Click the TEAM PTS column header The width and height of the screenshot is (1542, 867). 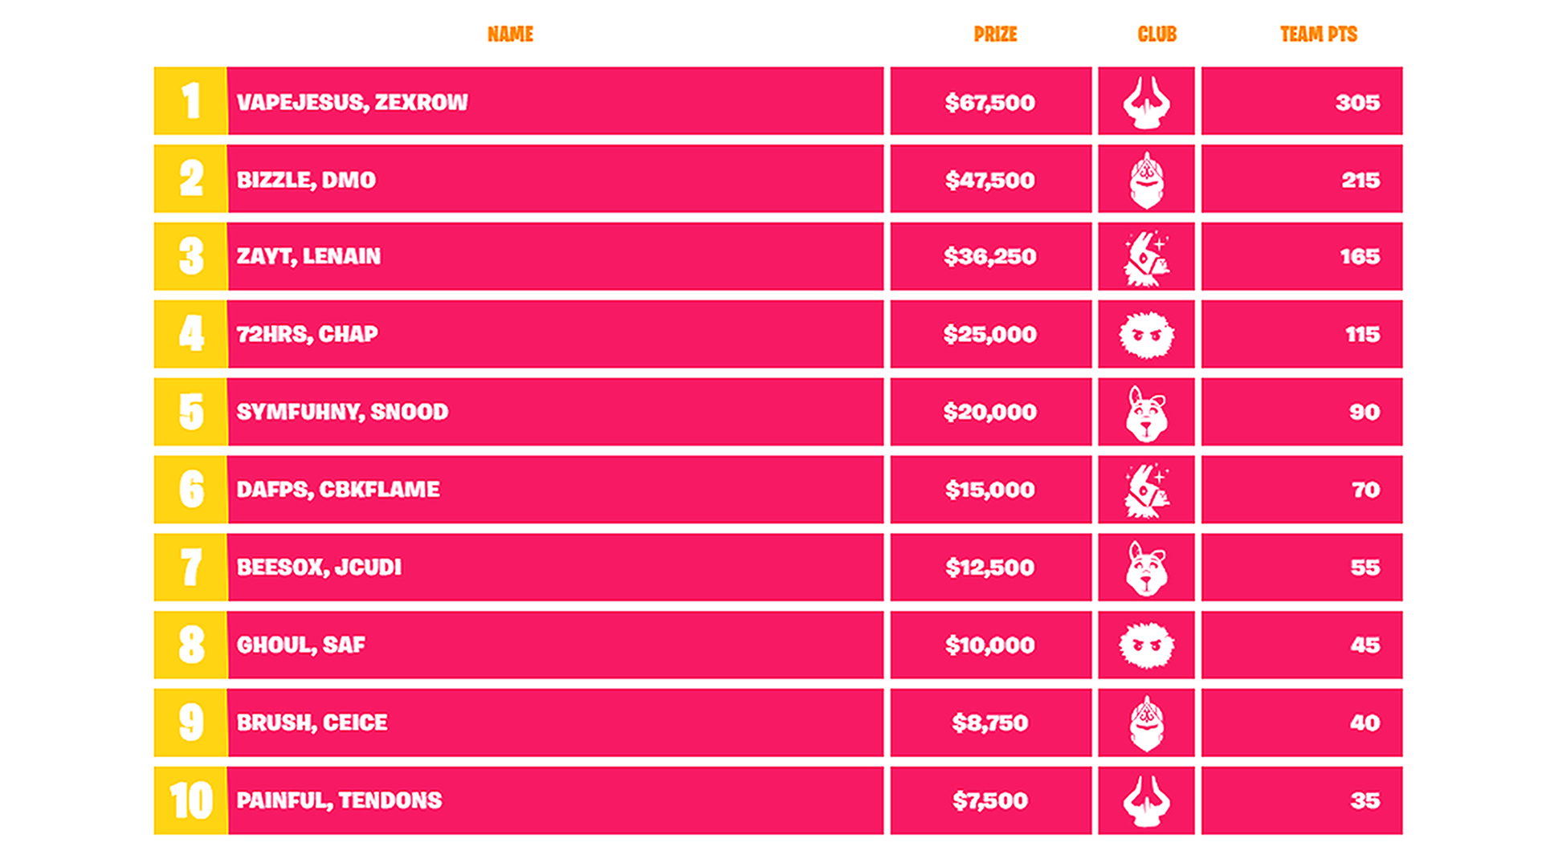pos(1318,35)
